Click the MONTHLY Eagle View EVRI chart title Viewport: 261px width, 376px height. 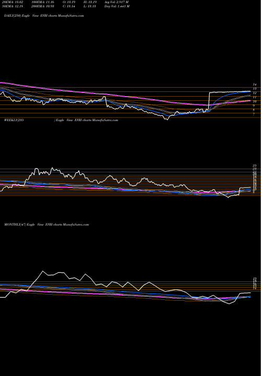point(46,225)
